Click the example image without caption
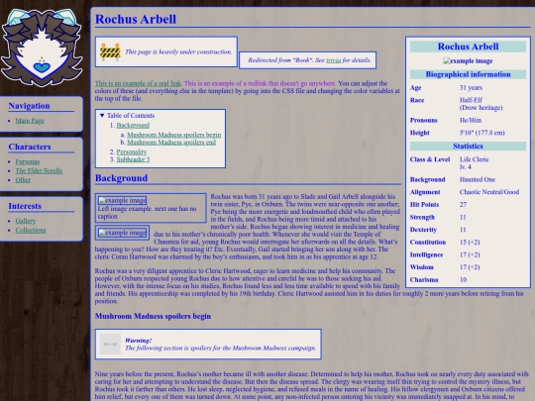Image resolution: width=535 pixels, height=401 pixels. pyautogui.click(x=122, y=233)
